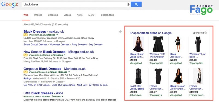Open Womens Off The Shoulder title link

pos(157,55)
